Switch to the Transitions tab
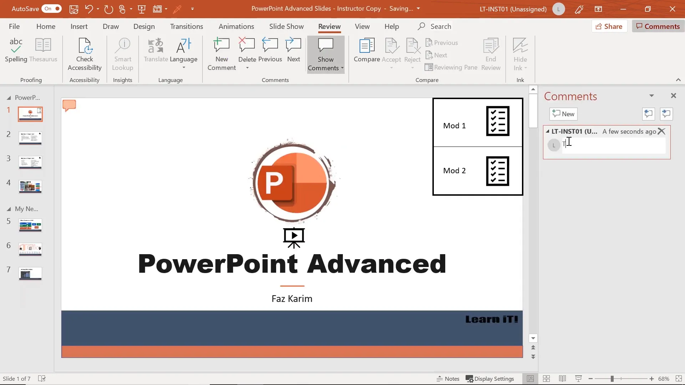The image size is (685, 385). click(x=187, y=26)
